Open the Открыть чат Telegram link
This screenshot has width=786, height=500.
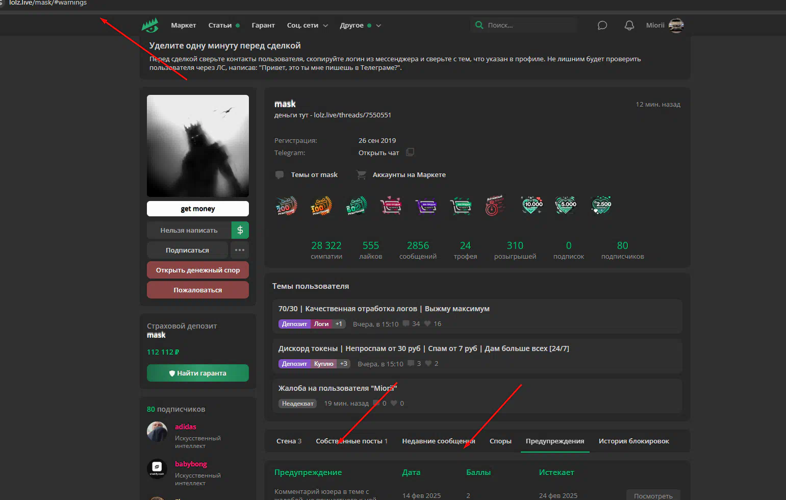(379, 153)
